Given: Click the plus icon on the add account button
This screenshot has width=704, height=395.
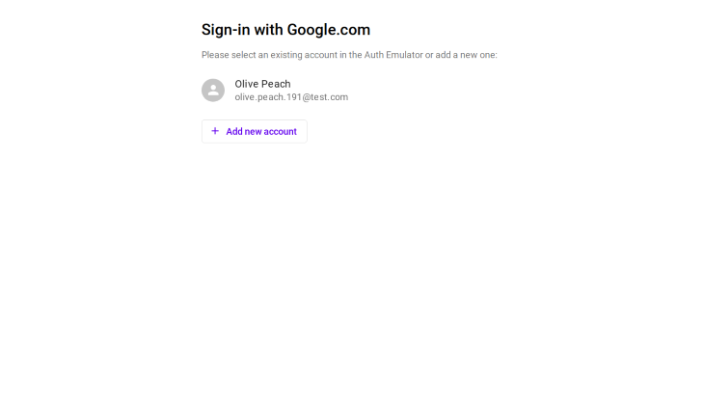Looking at the screenshot, I should click(x=215, y=131).
